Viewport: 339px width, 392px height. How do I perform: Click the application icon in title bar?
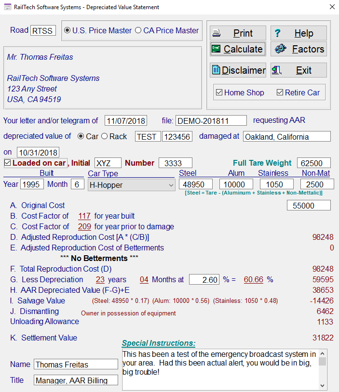[8, 7]
